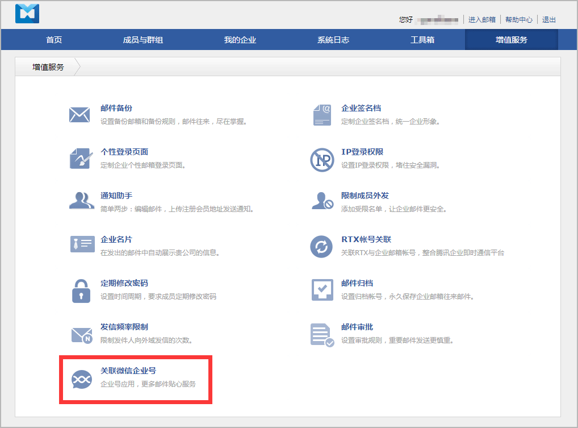Open the 关联微信企业号 chat bubble icon
Screen dimensions: 578x428
pyautogui.click(x=81, y=379)
